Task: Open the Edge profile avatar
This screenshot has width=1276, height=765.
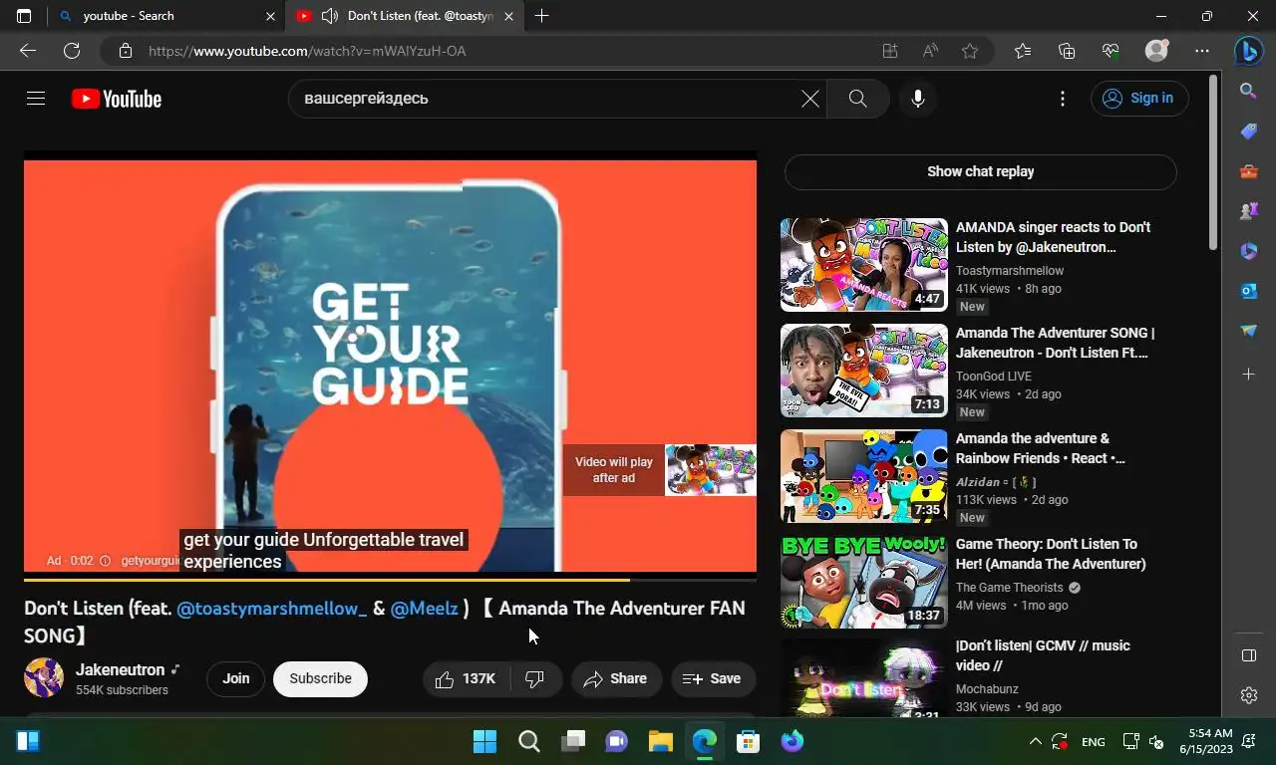Action: 1156,51
